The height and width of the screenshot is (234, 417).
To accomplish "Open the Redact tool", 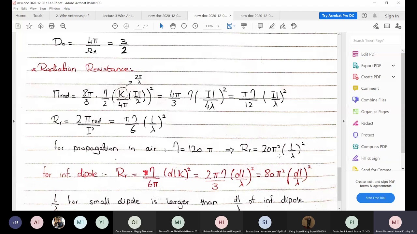I will click(x=367, y=123).
